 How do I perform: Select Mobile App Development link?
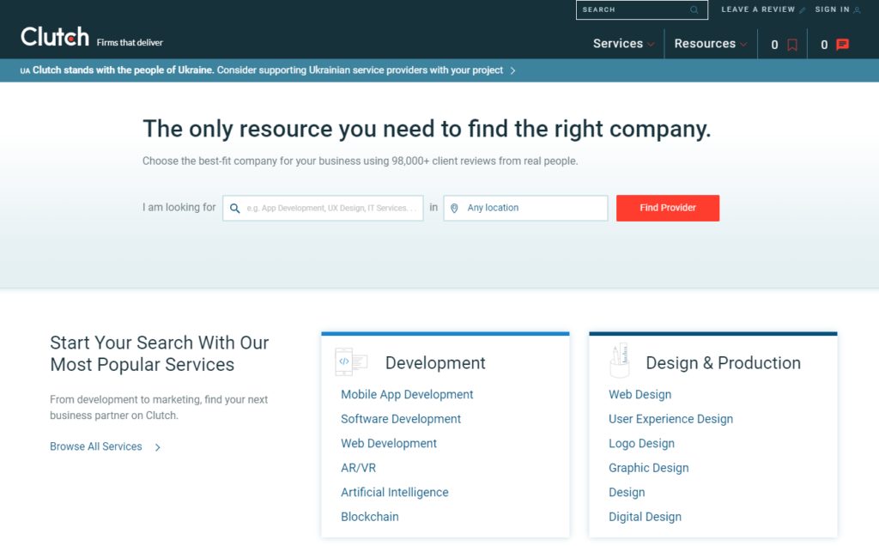pyautogui.click(x=407, y=395)
